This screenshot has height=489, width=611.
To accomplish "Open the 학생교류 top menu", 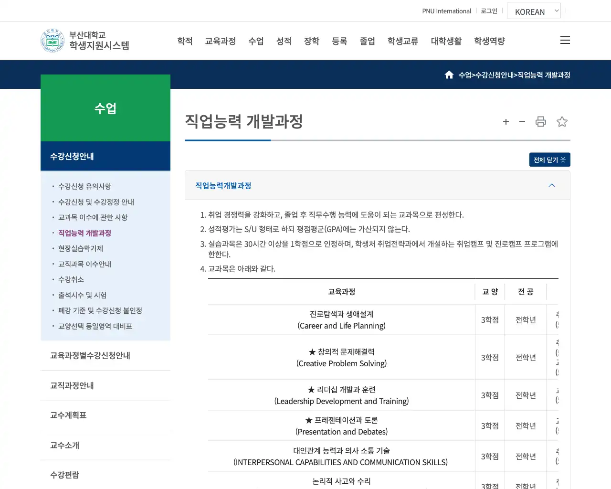I will click(403, 41).
